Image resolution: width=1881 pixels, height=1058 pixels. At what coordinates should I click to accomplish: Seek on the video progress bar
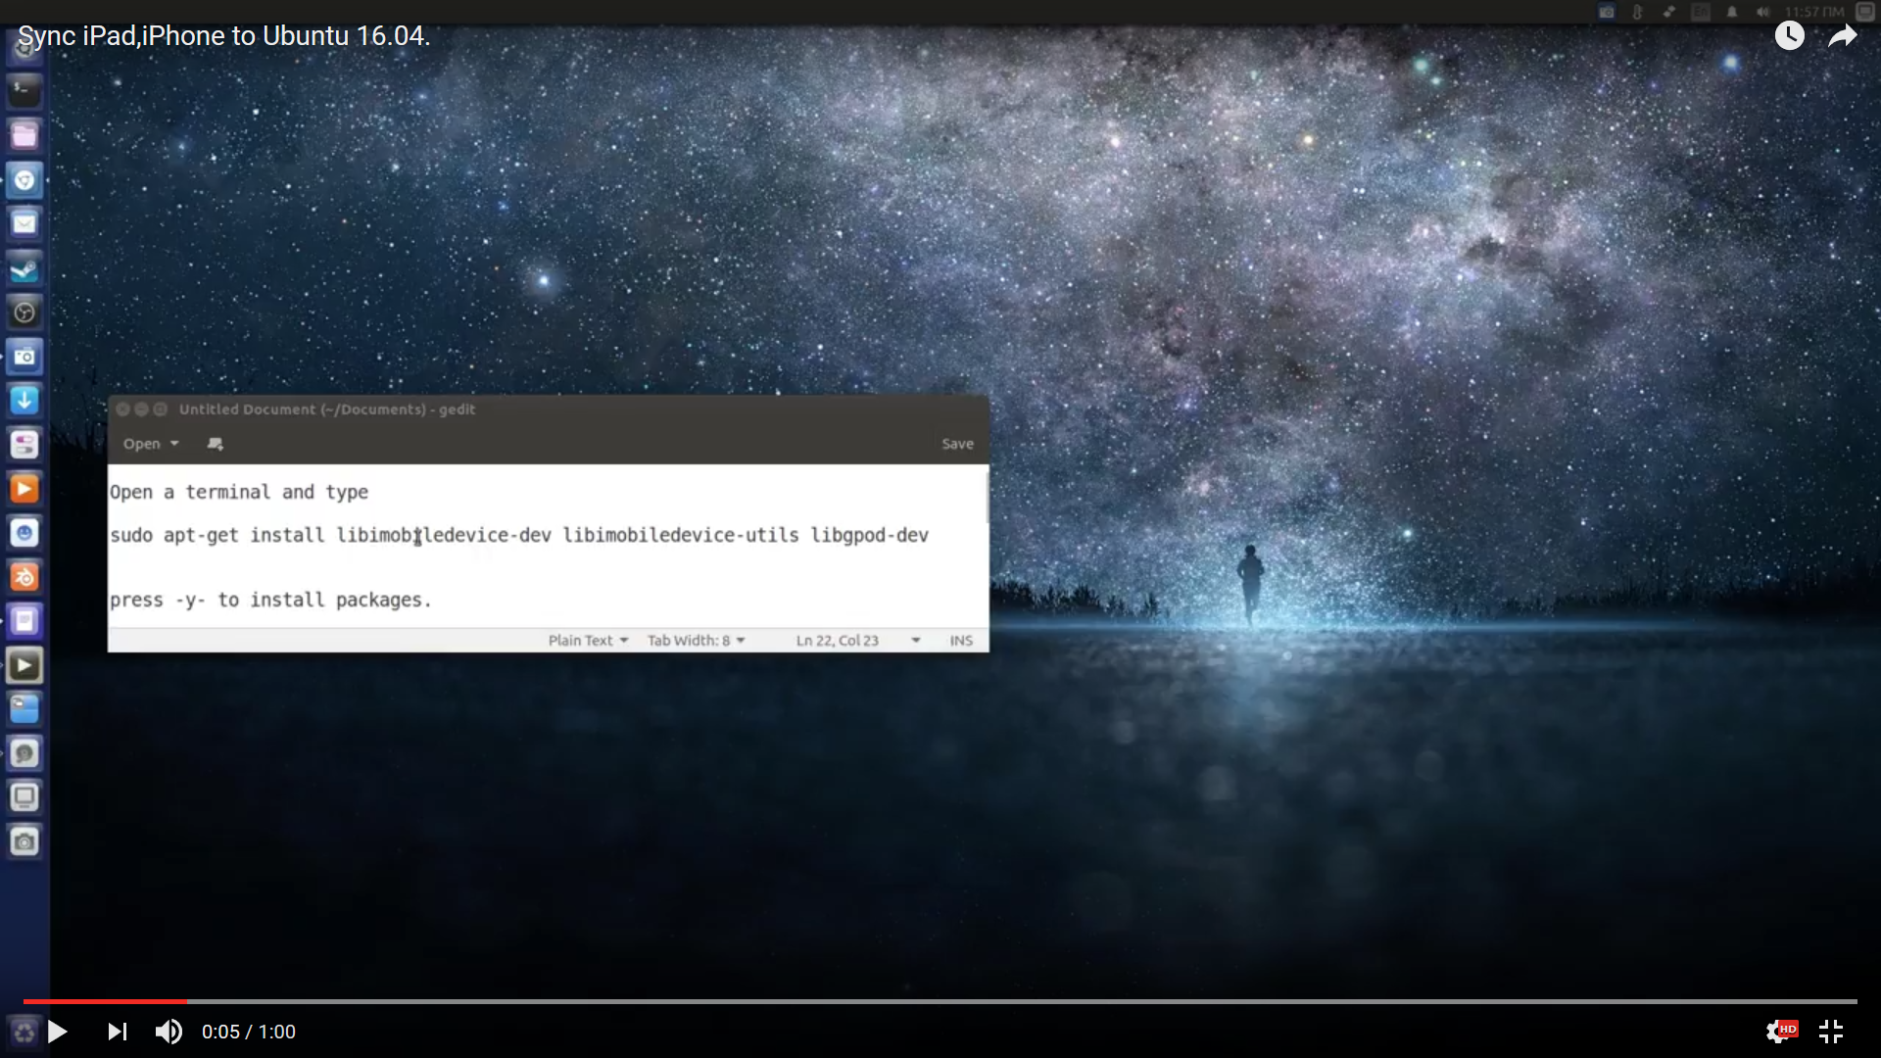[940, 1001]
